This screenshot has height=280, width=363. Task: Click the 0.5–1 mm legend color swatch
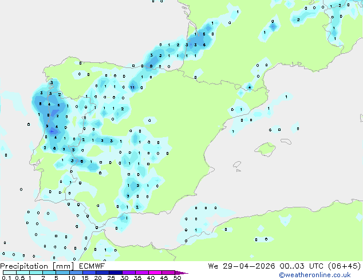(23, 273)
